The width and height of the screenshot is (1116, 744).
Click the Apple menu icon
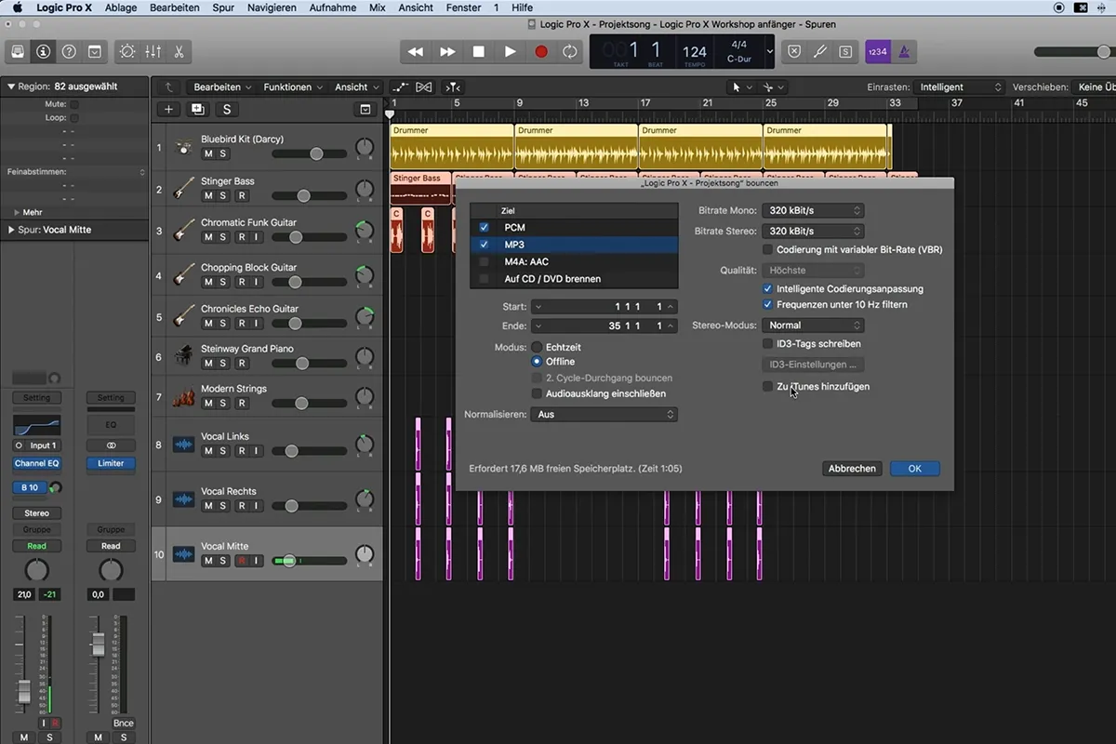[x=17, y=7]
